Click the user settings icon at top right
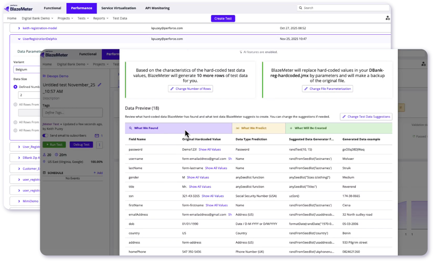The width and height of the screenshot is (444, 265). [388, 18]
